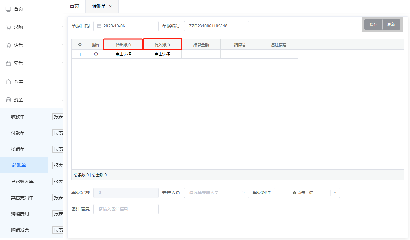Click the 备注信息 input field

point(126,209)
